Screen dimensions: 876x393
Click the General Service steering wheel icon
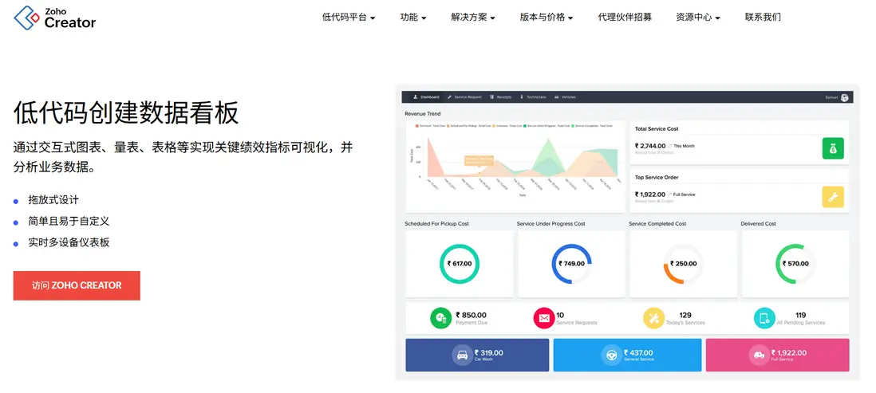612,355
